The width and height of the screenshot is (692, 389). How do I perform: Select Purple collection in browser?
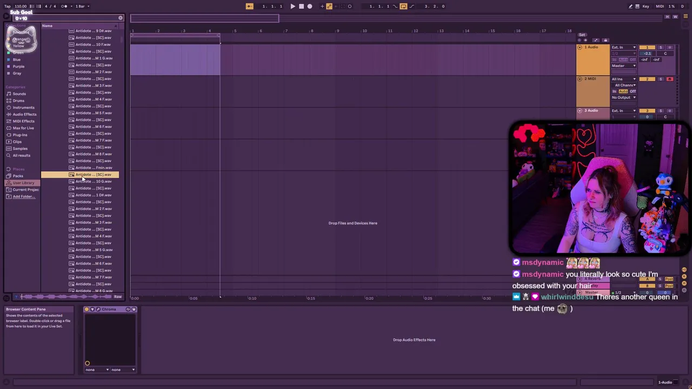coord(18,66)
